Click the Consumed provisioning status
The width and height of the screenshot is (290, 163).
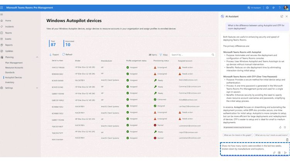tap(160, 100)
